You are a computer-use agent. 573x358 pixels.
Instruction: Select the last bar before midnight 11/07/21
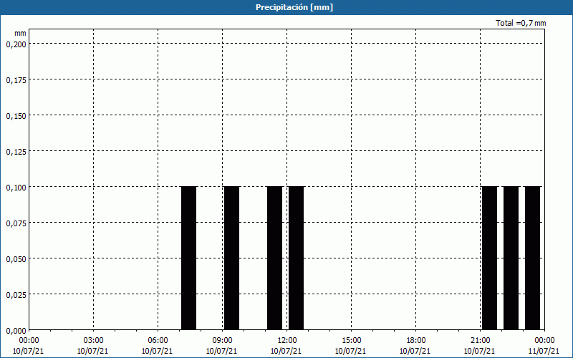pos(533,258)
